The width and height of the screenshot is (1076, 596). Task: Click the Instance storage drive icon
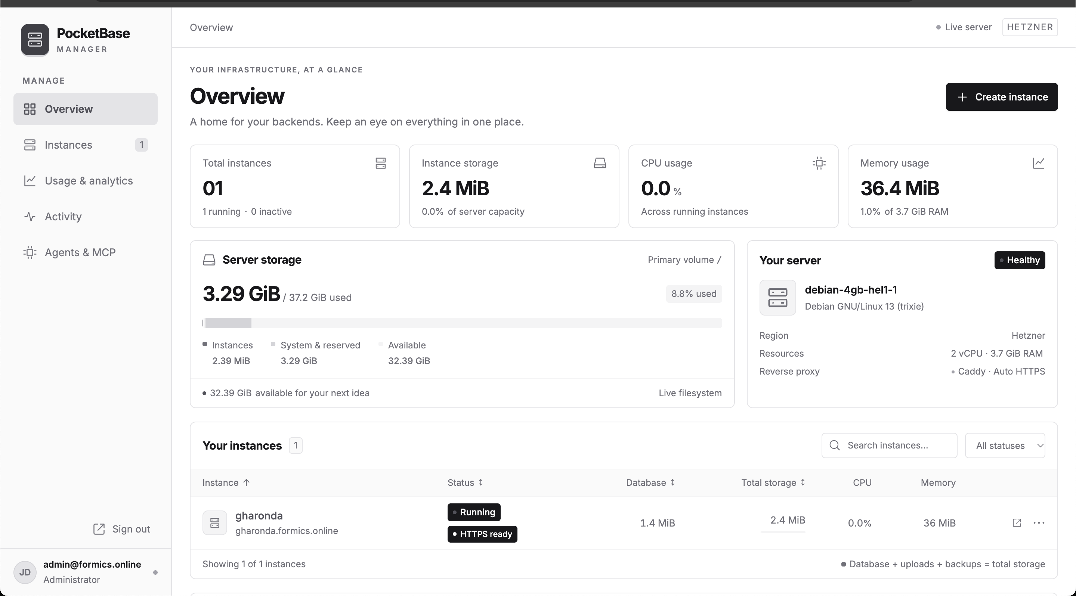tap(600, 163)
